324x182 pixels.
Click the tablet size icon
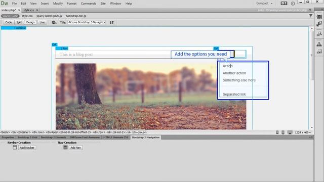click(283, 132)
